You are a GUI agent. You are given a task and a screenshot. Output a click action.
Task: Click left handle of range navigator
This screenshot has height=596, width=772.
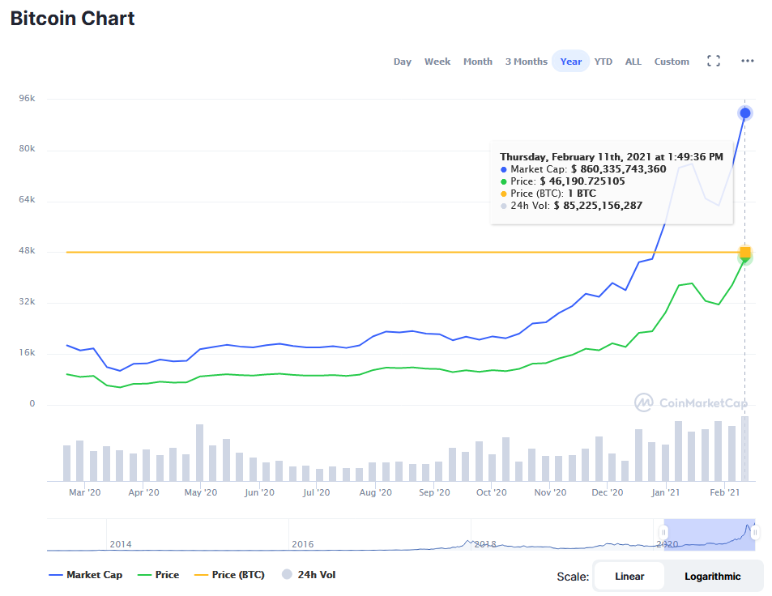663,532
